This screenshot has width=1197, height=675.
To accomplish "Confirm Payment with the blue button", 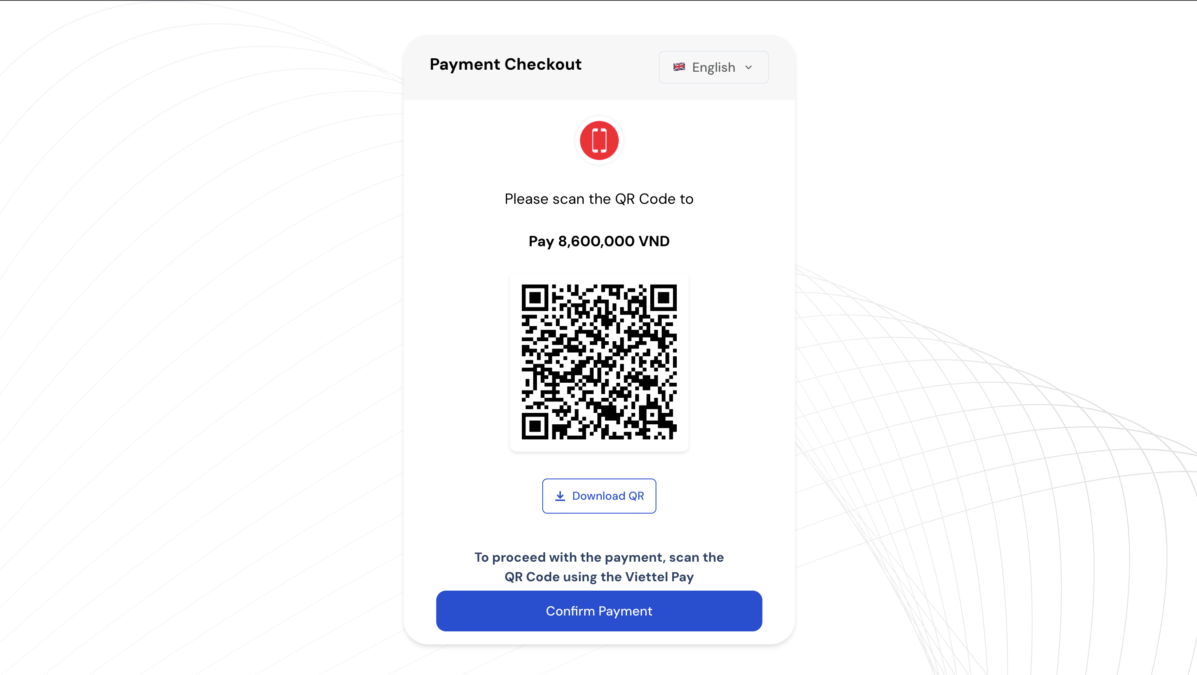I will click(599, 611).
